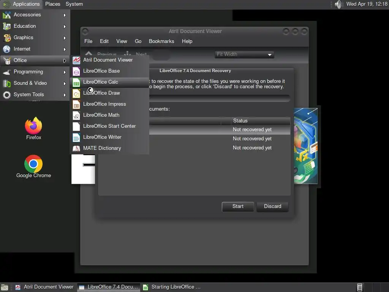Image resolution: width=389 pixels, height=292 pixels.
Task: Switch to Starting LibreOffice taskbar button
Action: pyautogui.click(x=172, y=287)
